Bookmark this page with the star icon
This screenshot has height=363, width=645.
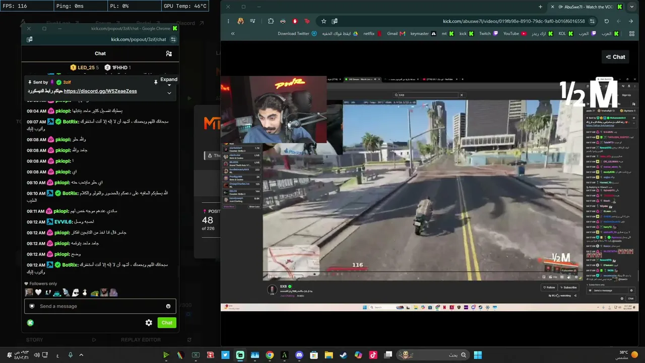point(324,21)
